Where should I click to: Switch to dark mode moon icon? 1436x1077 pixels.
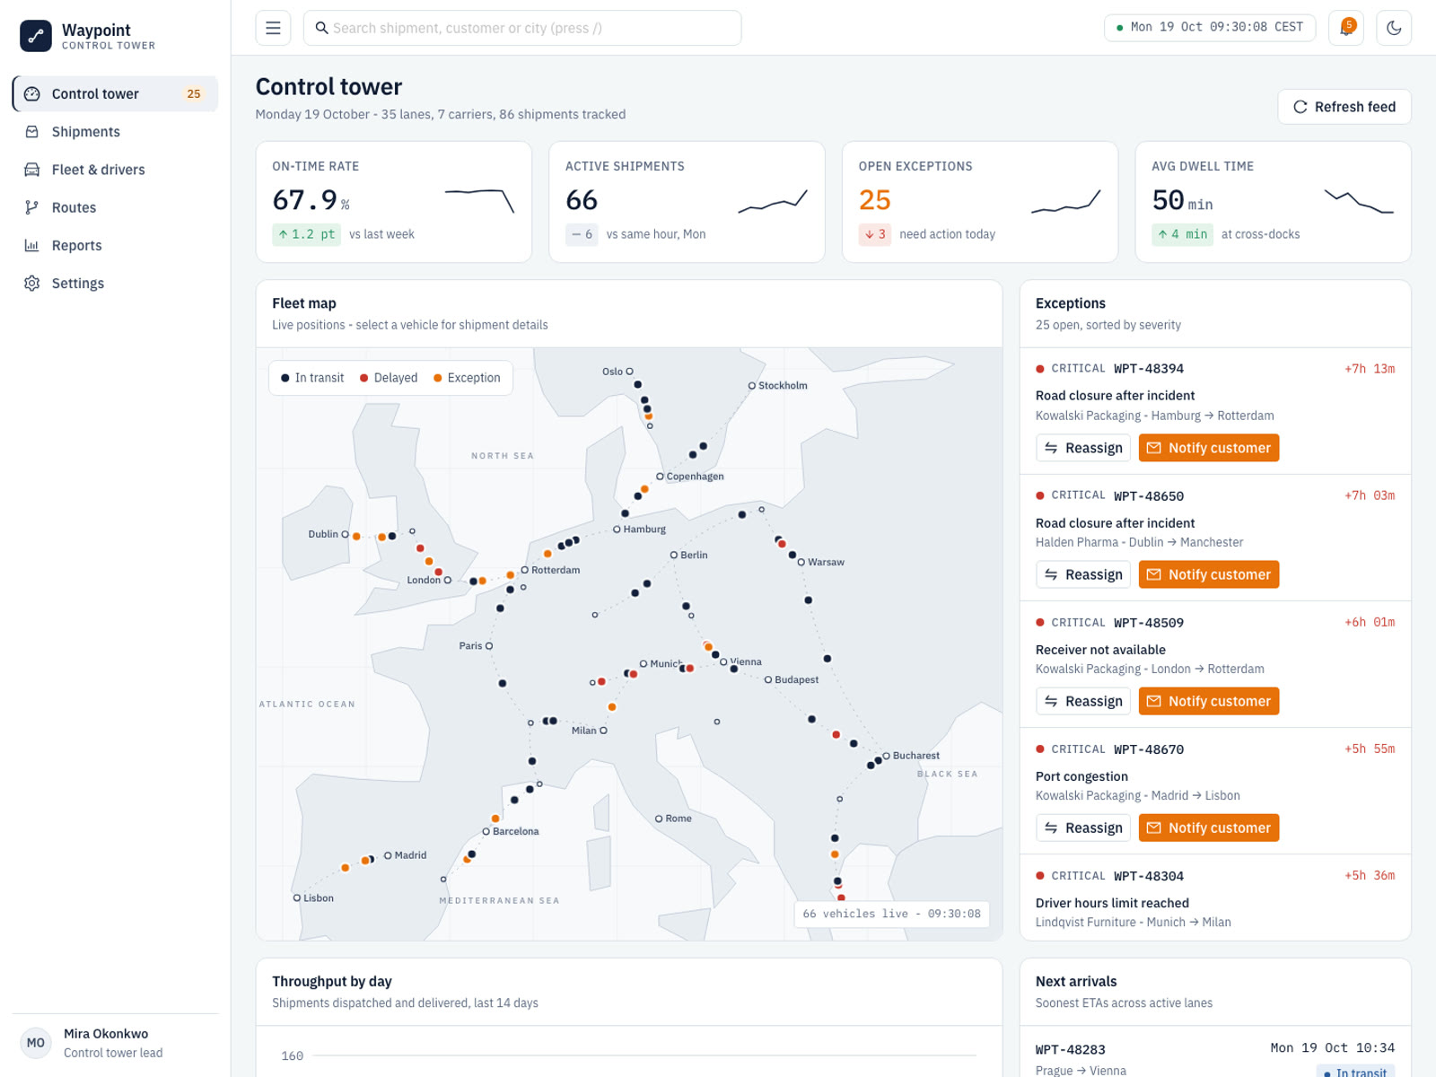(x=1394, y=28)
